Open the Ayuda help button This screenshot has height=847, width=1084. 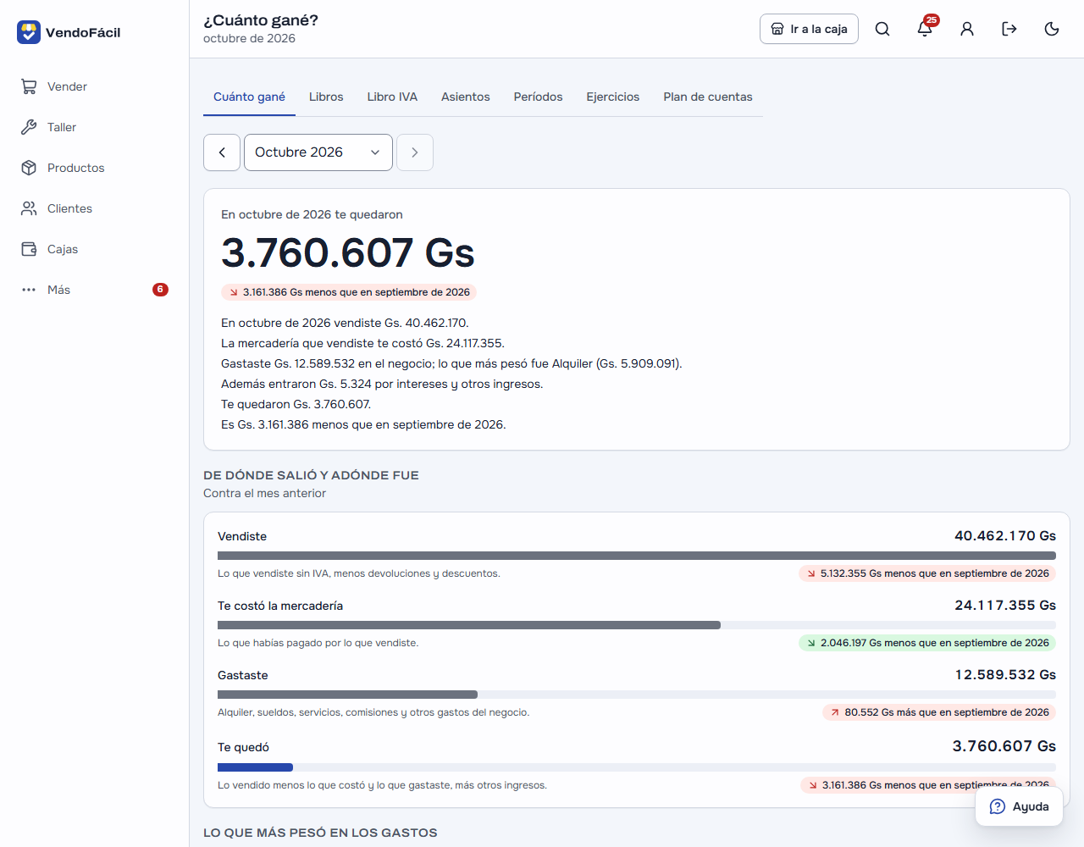coord(1019,806)
